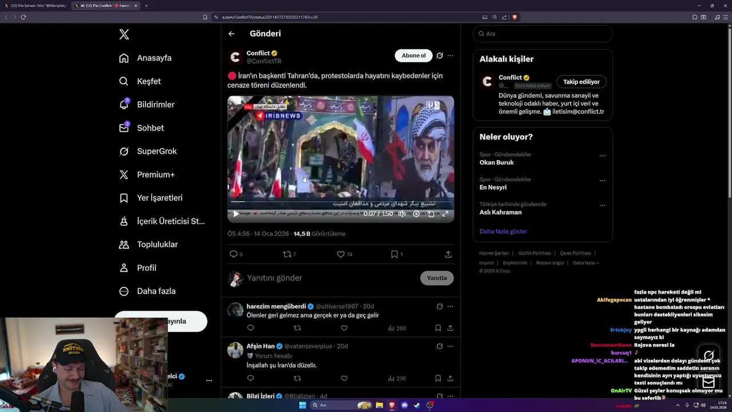
Task: Go back with the Gönderi back arrow
Action: [x=232, y=34]
